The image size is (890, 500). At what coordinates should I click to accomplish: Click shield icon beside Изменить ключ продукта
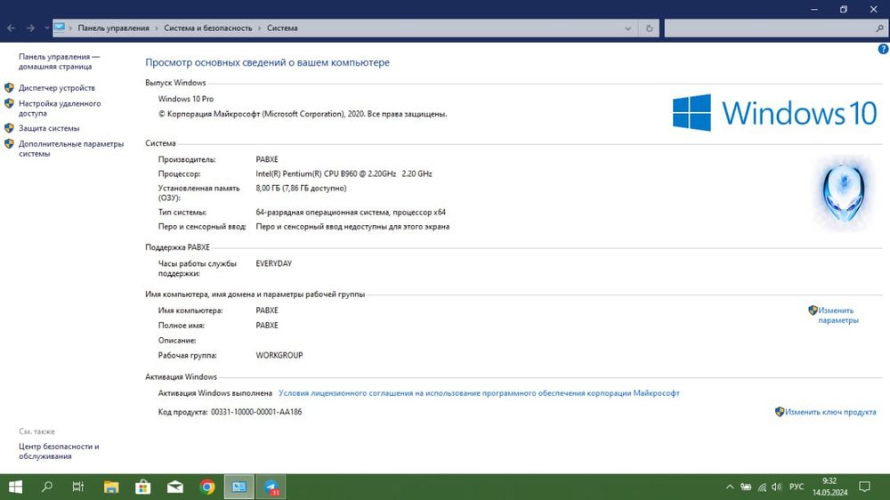pos(780,411)
